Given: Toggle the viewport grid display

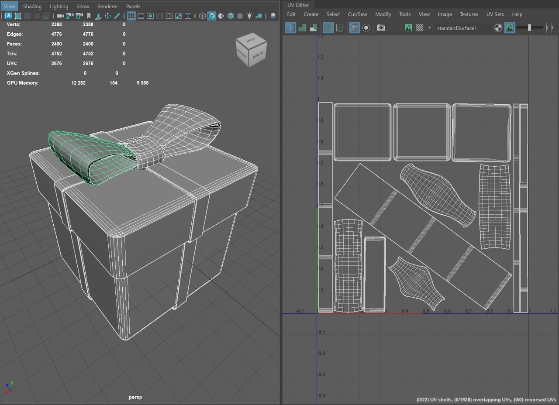Looking at the screenshot, I should [x=131, y=16].
